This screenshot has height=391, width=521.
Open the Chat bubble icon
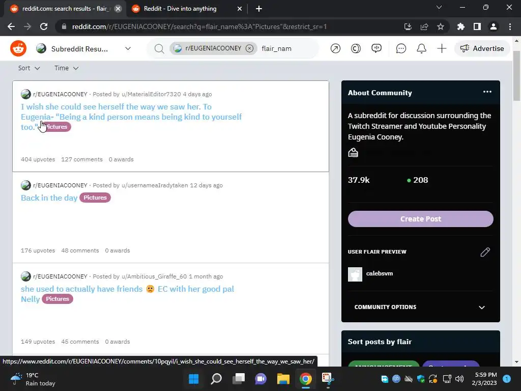pyautogui.click(x=401, y=48)
